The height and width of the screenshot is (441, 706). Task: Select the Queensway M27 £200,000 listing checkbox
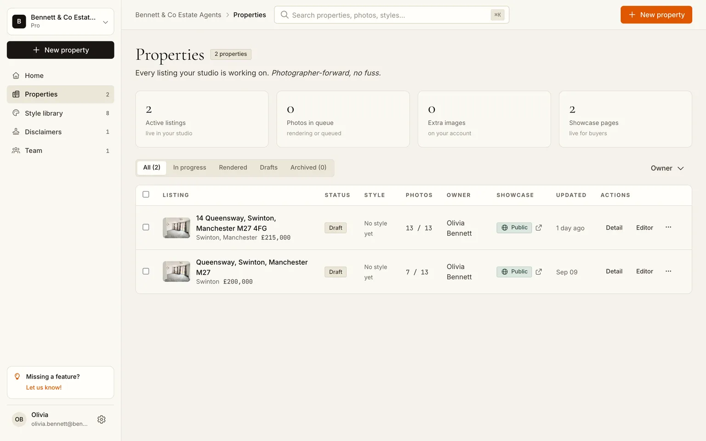point(146,271)
